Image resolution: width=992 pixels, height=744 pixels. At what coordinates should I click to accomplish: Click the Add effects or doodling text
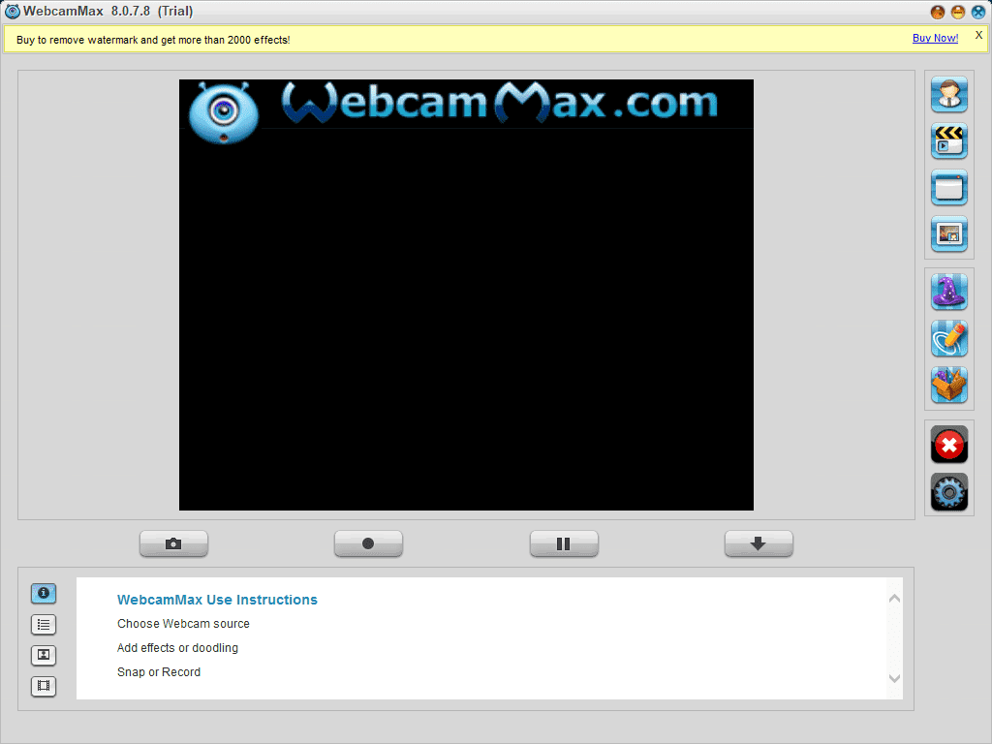178,648
